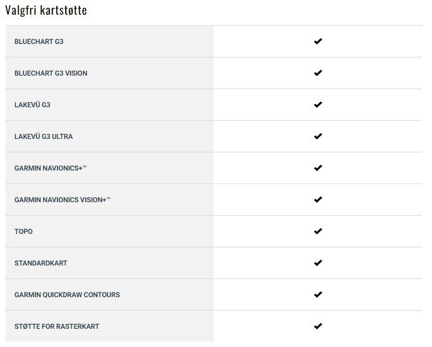Select the GARMIN QUICKDRAW CONTOURS label
This screenshot has width=432, height=347.
67,295
